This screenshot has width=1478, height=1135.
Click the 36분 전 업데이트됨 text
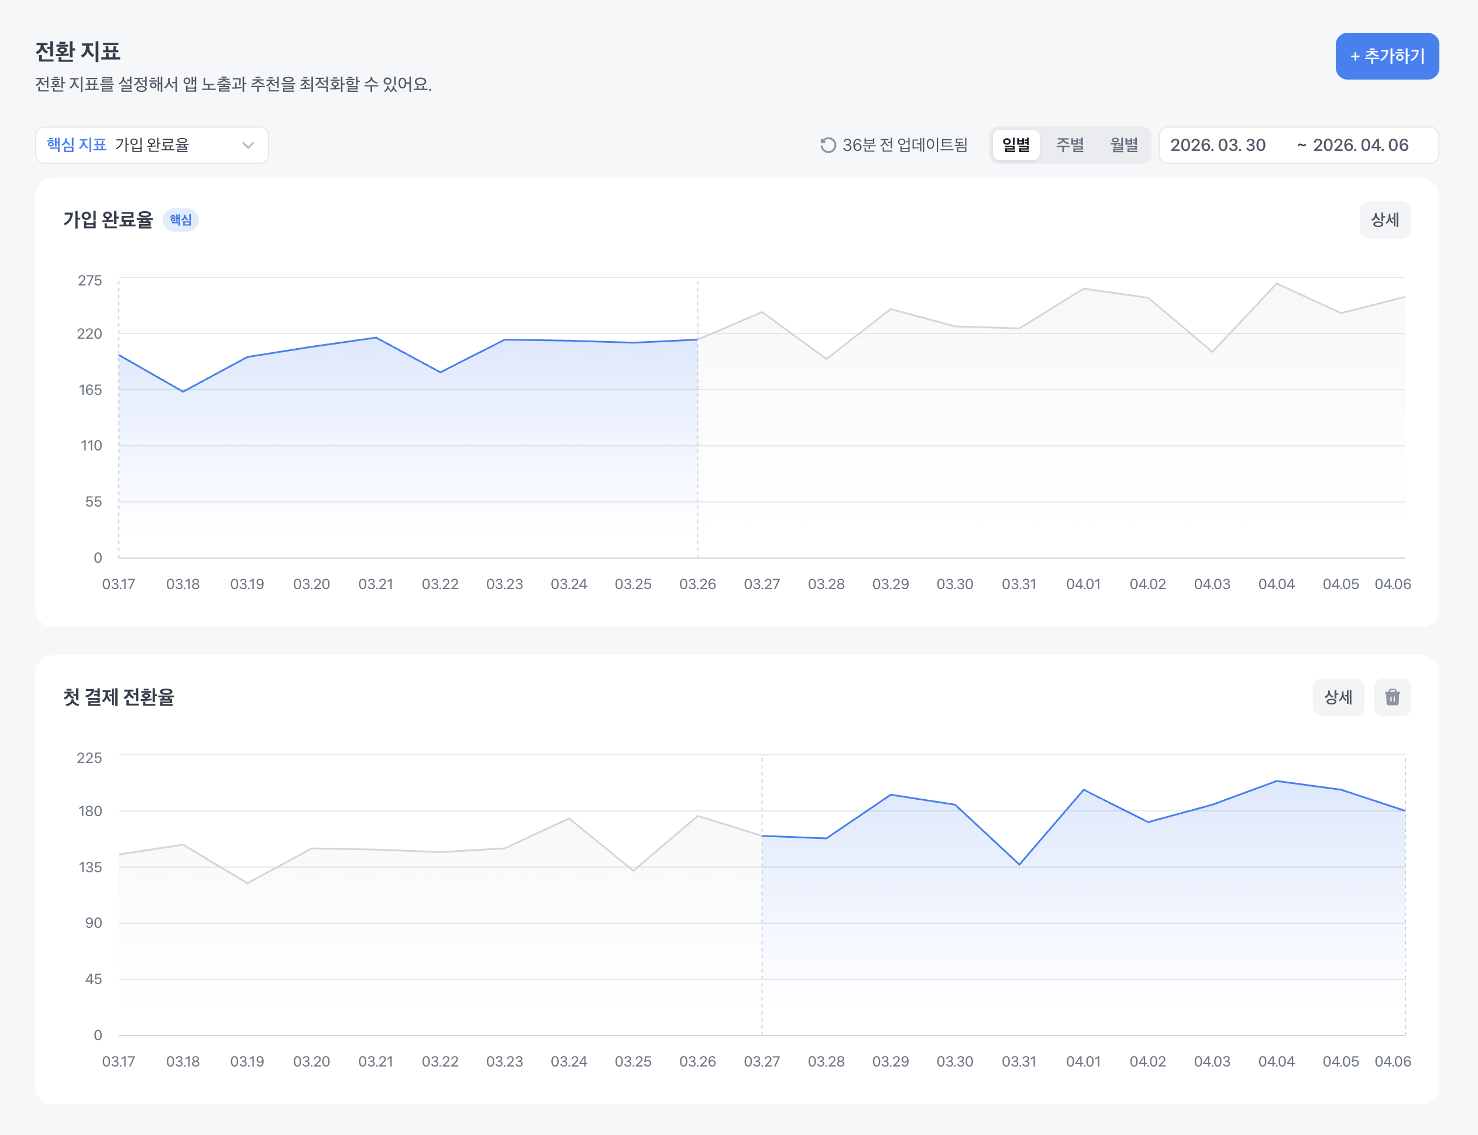905,145
